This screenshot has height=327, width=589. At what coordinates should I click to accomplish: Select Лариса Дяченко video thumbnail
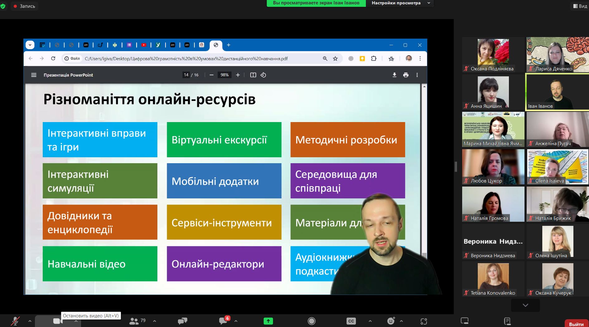(x=557, y=55)
